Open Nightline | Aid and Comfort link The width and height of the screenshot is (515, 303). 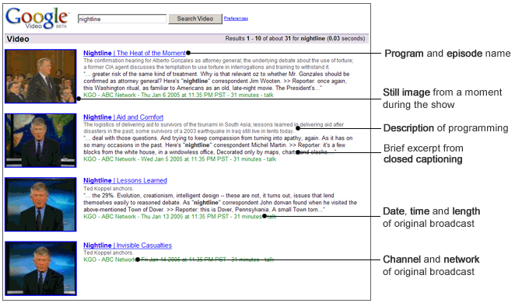coord(123,117)
